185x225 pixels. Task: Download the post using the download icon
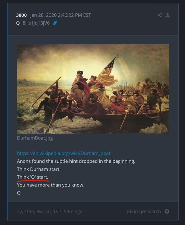click(x=168, y=15)
